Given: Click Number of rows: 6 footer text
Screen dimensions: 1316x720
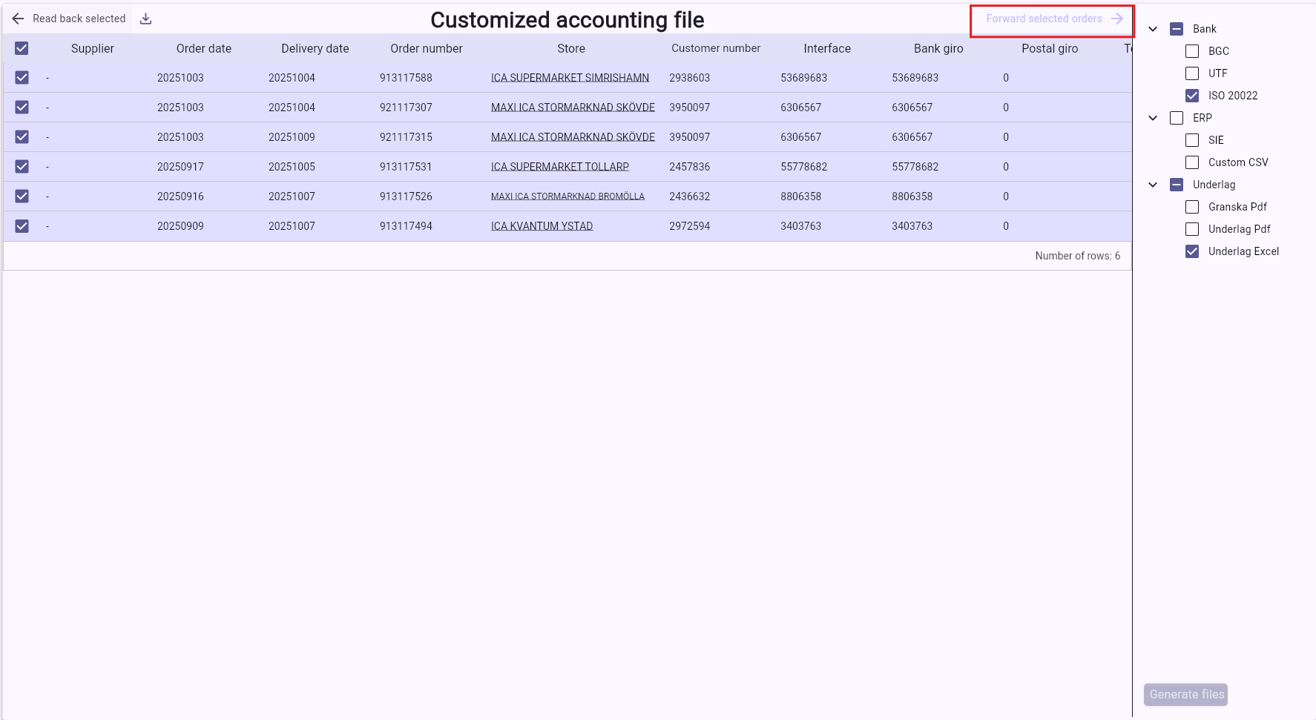Looking at the screenshot, I should (1078, 256).
